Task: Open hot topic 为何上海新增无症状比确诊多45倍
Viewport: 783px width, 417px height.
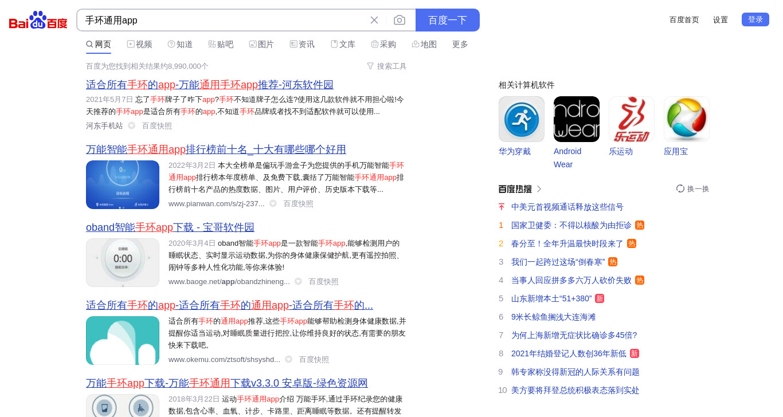Action: coord(574,335)
